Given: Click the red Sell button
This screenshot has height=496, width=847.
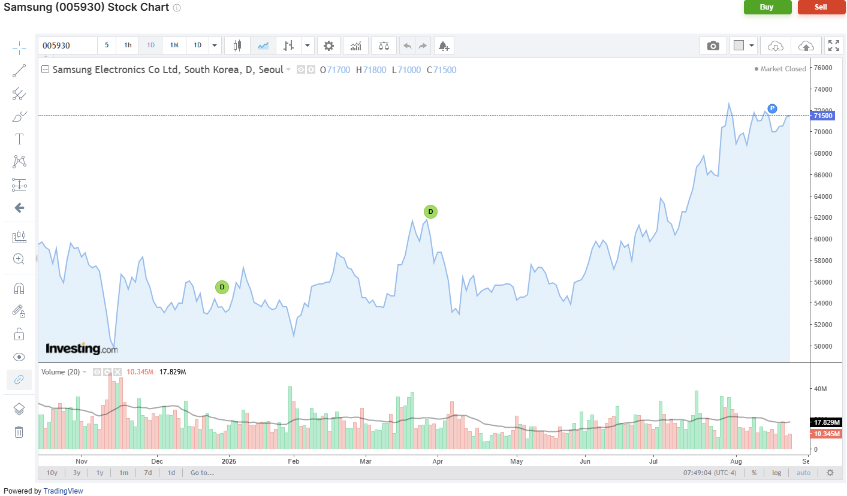Looking at the screenshot, I should click(x=821, y=7).
